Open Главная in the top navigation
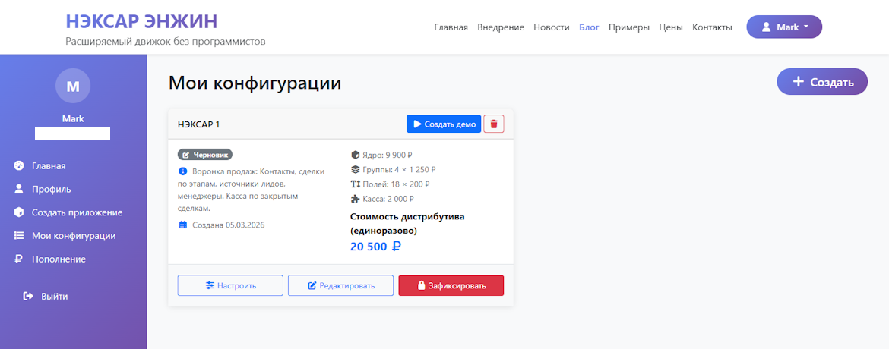889x349 pixels. coord(451,27)
